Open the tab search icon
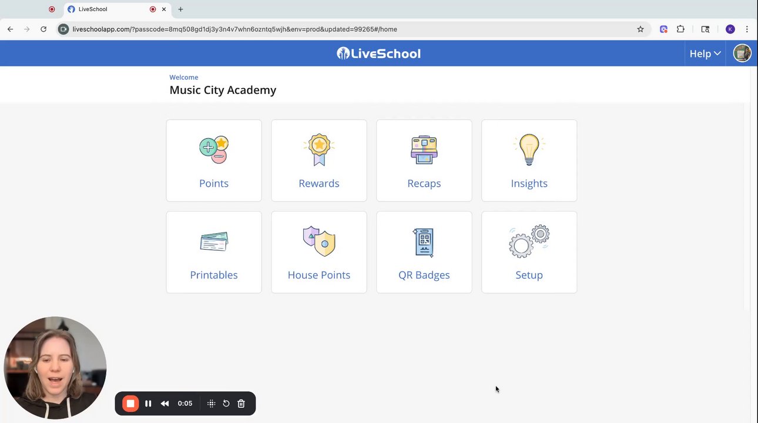Image resolution: width=758 pixels, height=423 pixels. click(705, 29)
